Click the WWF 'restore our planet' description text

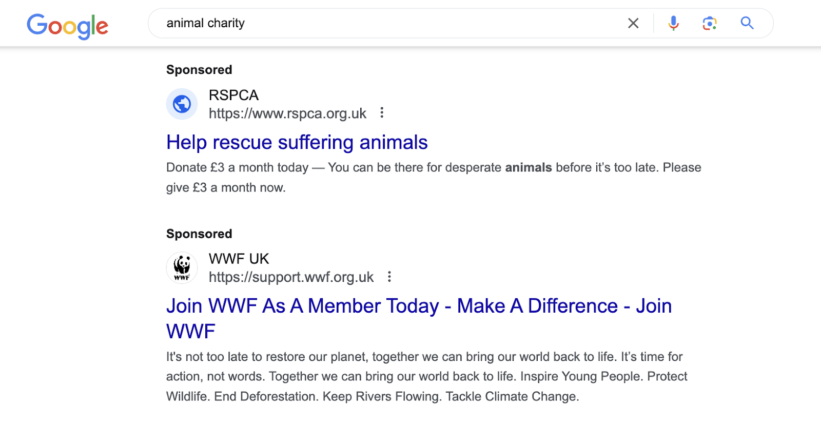click(x=426, y=376)
